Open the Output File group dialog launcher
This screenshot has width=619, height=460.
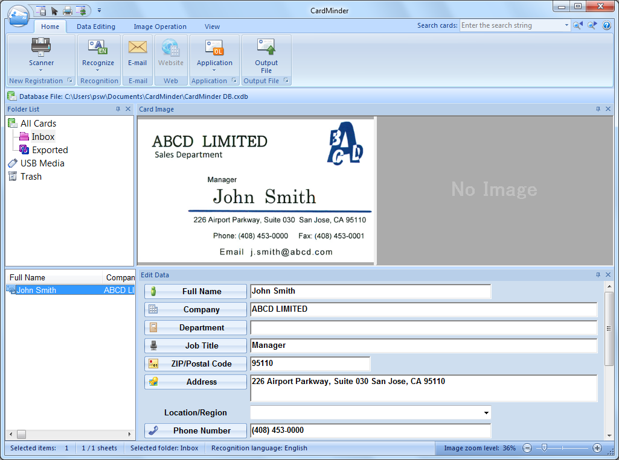point(286,80)
